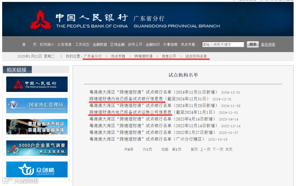Screen dimensions: 296x186
Task: Open the 机构简介 menu item
Action: coord(47,45)
